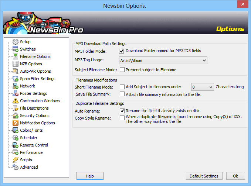The image size is (251, 186).
Task: Open Remote Control settings
Action: pyautogui.click(x=34, y=145)
